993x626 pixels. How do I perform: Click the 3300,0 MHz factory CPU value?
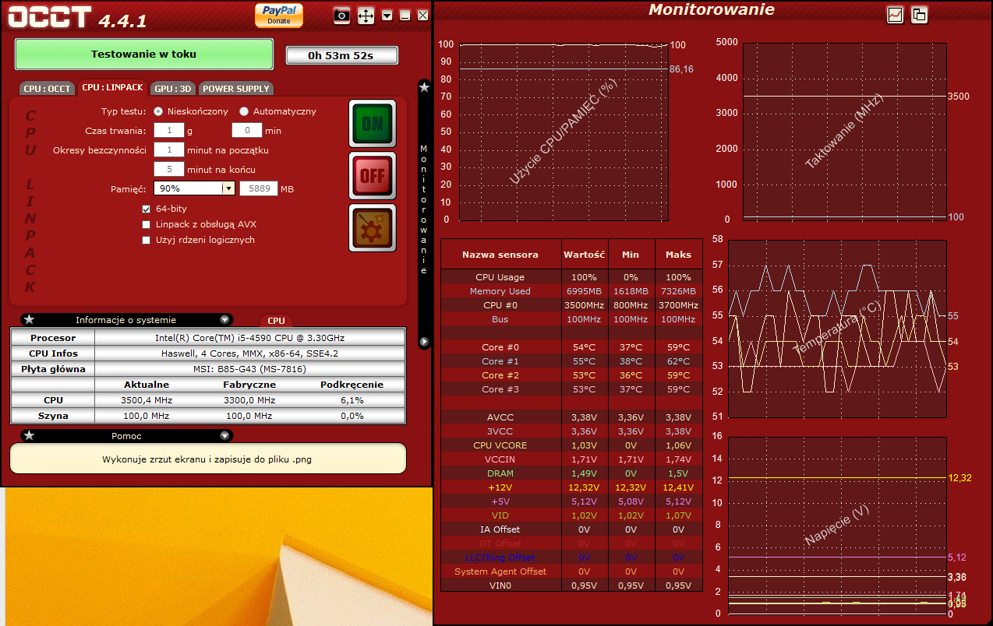[x=249, y=400]
